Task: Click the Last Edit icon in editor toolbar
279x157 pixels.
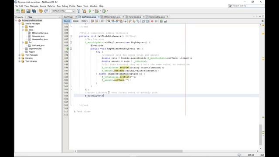Action: pos(92,21)
